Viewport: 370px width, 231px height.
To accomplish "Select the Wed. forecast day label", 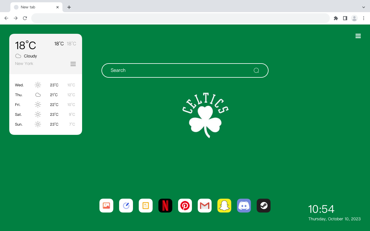I will tap(19, 85).
